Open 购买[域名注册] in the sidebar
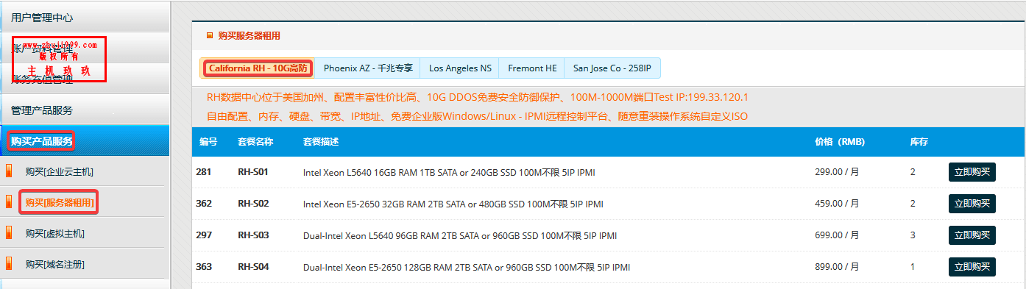 click(54, 264)
